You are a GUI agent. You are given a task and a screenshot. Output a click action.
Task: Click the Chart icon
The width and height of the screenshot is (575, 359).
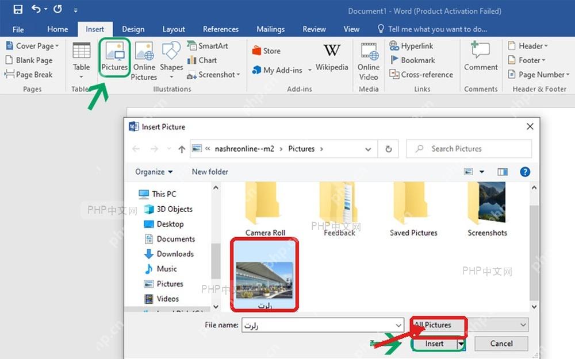(202, 60)
